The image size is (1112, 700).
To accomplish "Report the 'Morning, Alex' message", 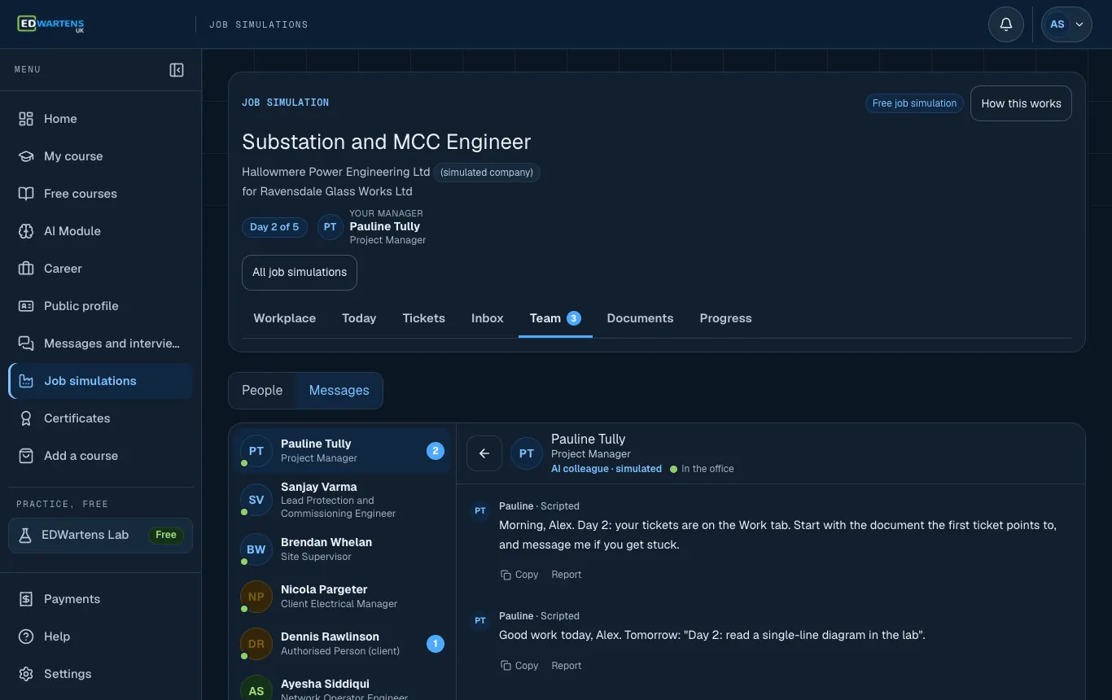I will [567, 575].
